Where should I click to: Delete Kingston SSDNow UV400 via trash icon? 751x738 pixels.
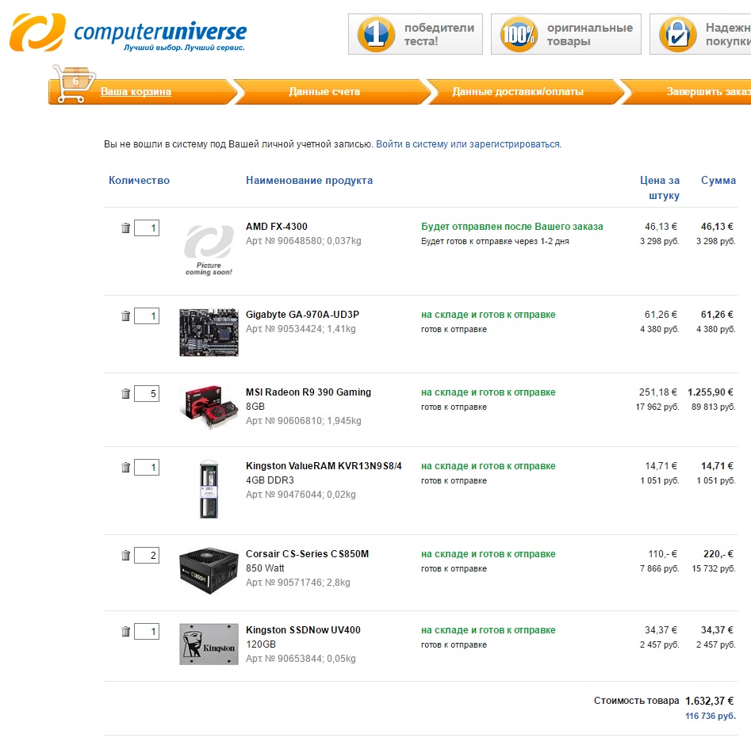point(125,631)
